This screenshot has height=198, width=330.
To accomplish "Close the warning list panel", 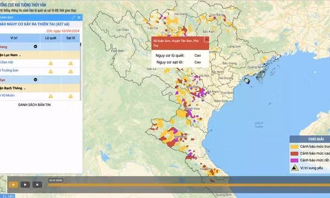I will pos(79,18).
